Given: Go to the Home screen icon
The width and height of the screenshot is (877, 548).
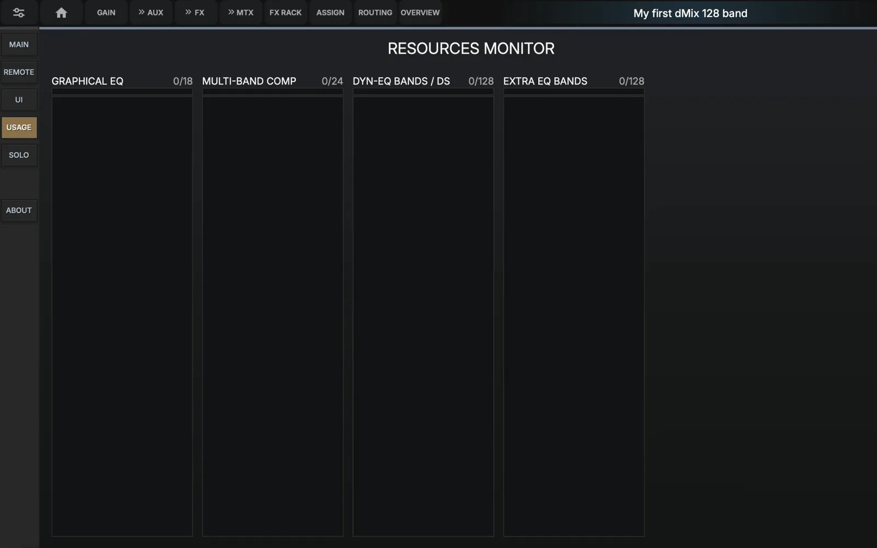Looking at the screenshot, I should click(61, 13).
